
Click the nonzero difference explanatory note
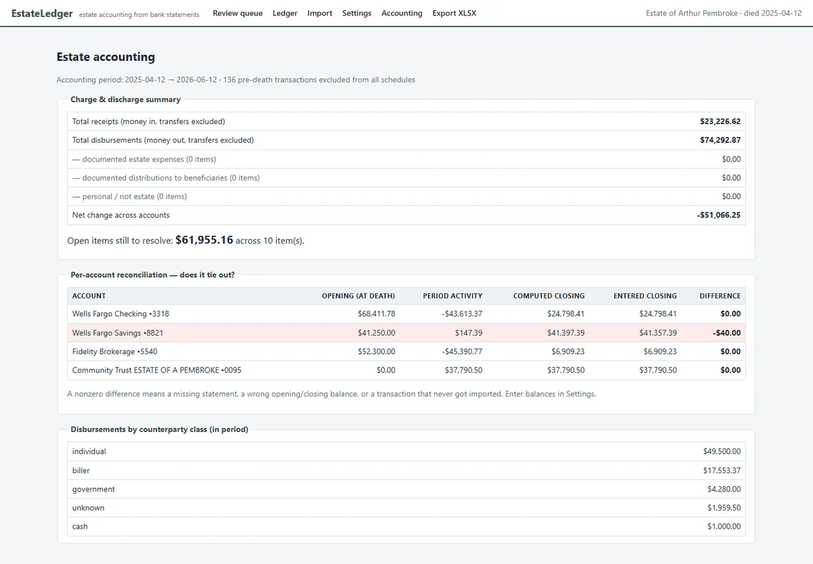tap(331, 393)
